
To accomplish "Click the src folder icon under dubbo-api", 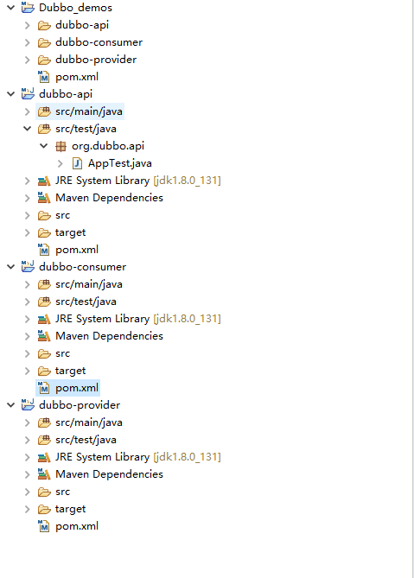I will coord(44,215).
